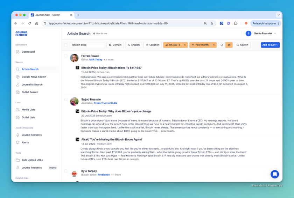Viewport: 294px width, 198px height.
Task: Open Afraid You're Missing the Bitcoin Boom Again?
Action: pyautogui.click(x=112, y=139)
